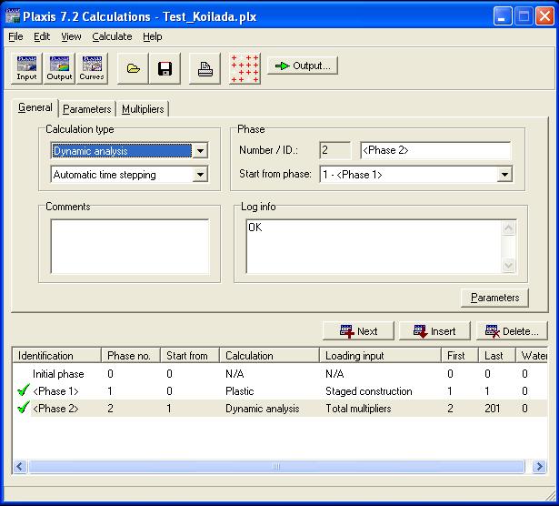Launch the Plaxis Output program icon
The height and width of the screenshot is (506, 559).
(x=59, y=68)
